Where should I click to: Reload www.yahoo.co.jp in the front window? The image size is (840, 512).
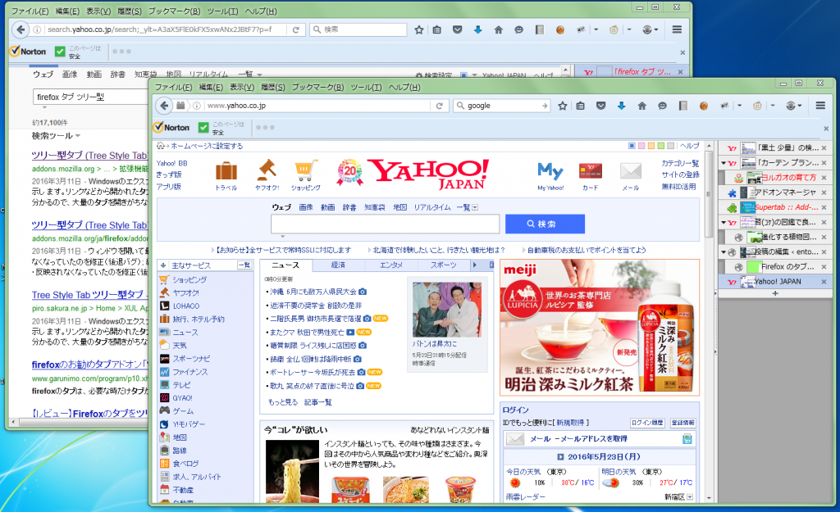(x=440, y=106)
